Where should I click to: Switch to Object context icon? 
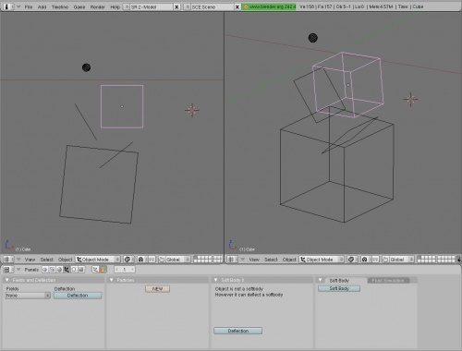(x=67, y=270)
